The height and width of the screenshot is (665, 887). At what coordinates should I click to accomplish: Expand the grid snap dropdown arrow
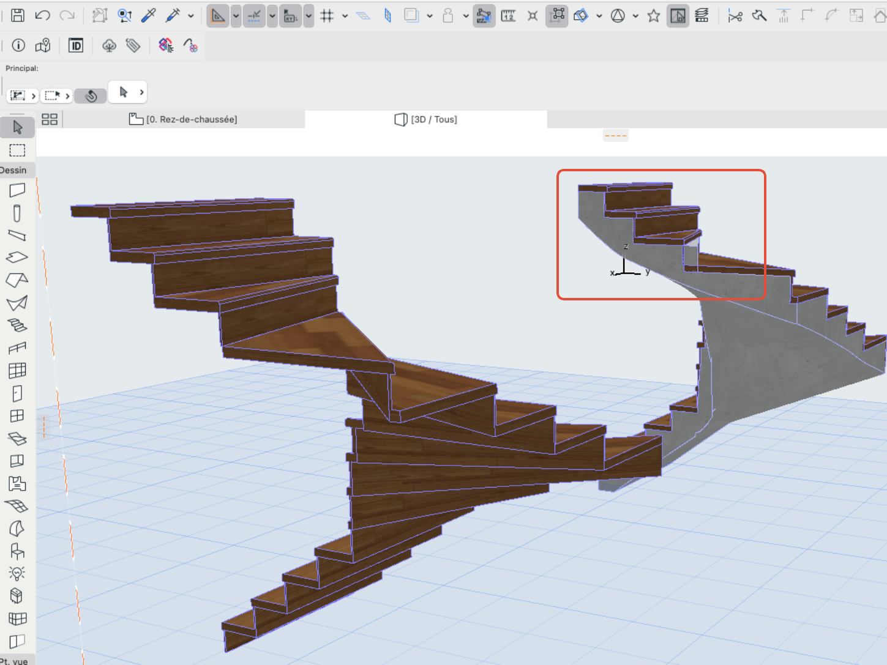click(345, 16)
